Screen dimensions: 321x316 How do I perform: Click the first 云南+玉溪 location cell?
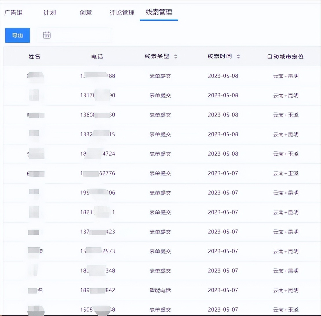coord(286,115)
